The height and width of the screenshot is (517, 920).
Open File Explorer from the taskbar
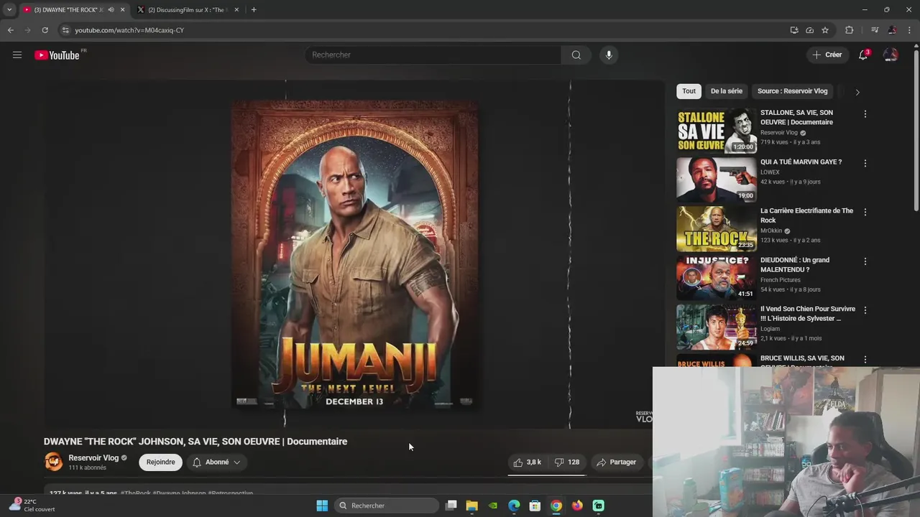[x=471, y=506]
